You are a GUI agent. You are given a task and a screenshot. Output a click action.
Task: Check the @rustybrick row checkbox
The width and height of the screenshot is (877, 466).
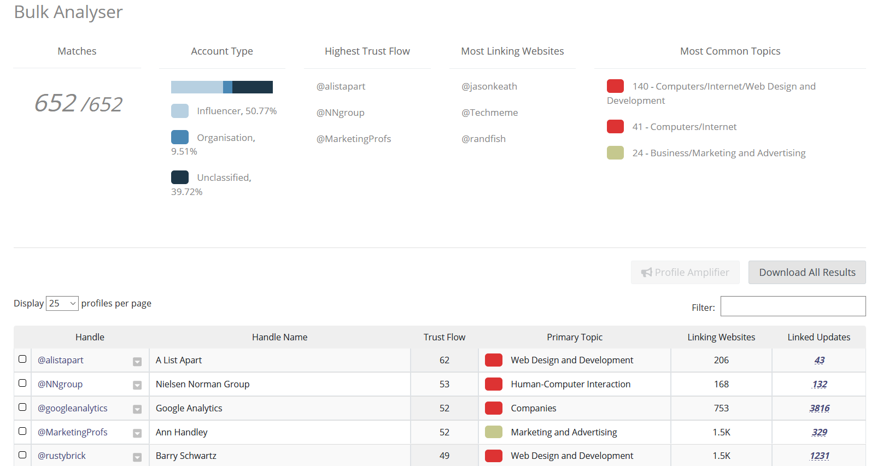[x=22, y=455]
